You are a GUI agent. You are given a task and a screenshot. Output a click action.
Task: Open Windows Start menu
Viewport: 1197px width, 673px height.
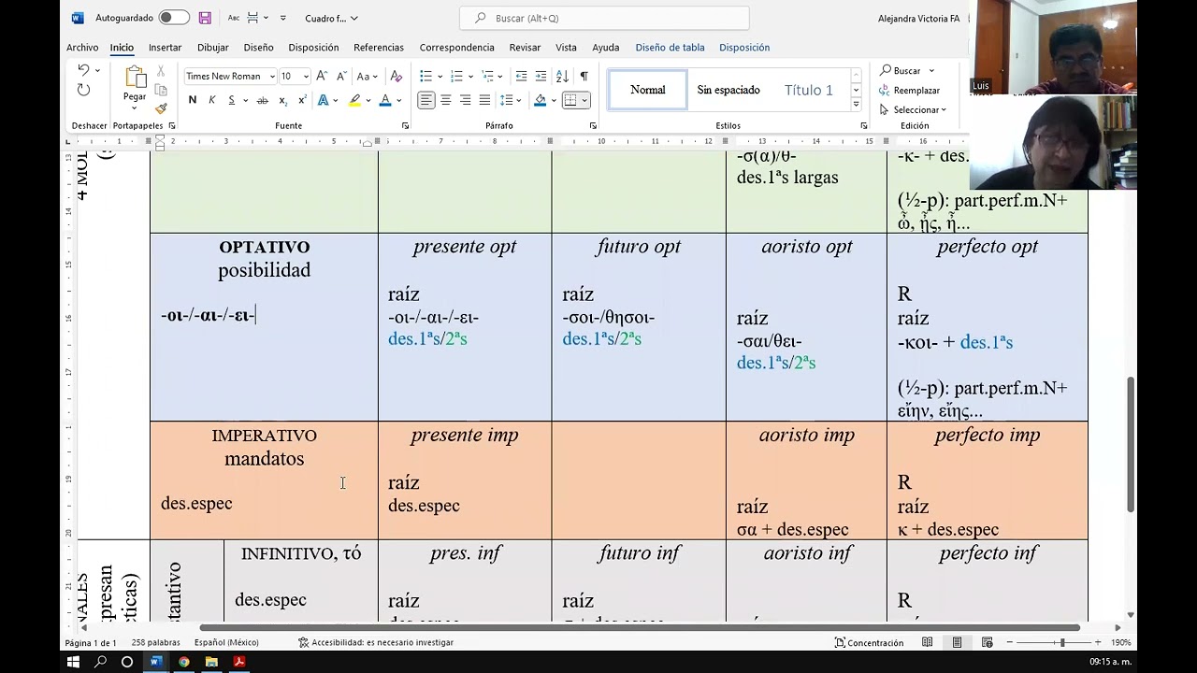[x=73, y=662]
